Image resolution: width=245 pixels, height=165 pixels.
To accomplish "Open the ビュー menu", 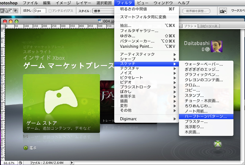I will pyautogui.click(x=143, y=3).
